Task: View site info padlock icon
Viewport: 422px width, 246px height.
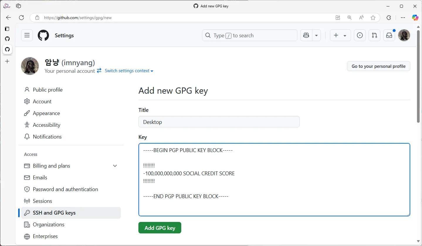Action: [37, 18]
